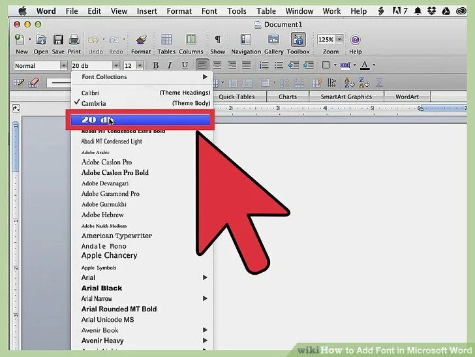Click the Draw Table pencil icon
The height and width of the screenshot is (357, 475).
(19, 82)
